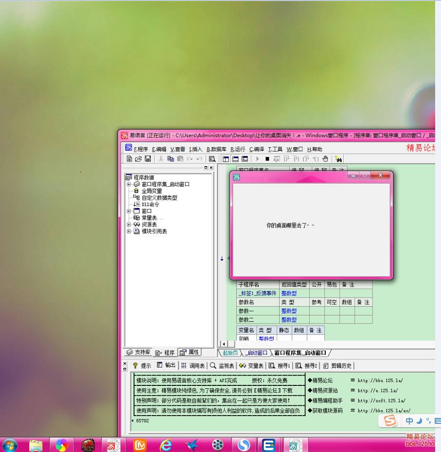Click the binoculars find icon
The height and width of the screenshot is (452, 441).
pos(338,159)
